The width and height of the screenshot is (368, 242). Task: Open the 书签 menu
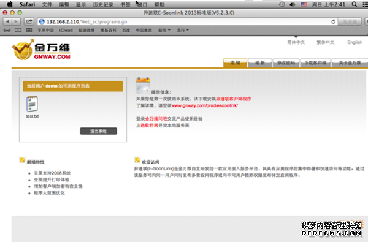pos(125,4)
